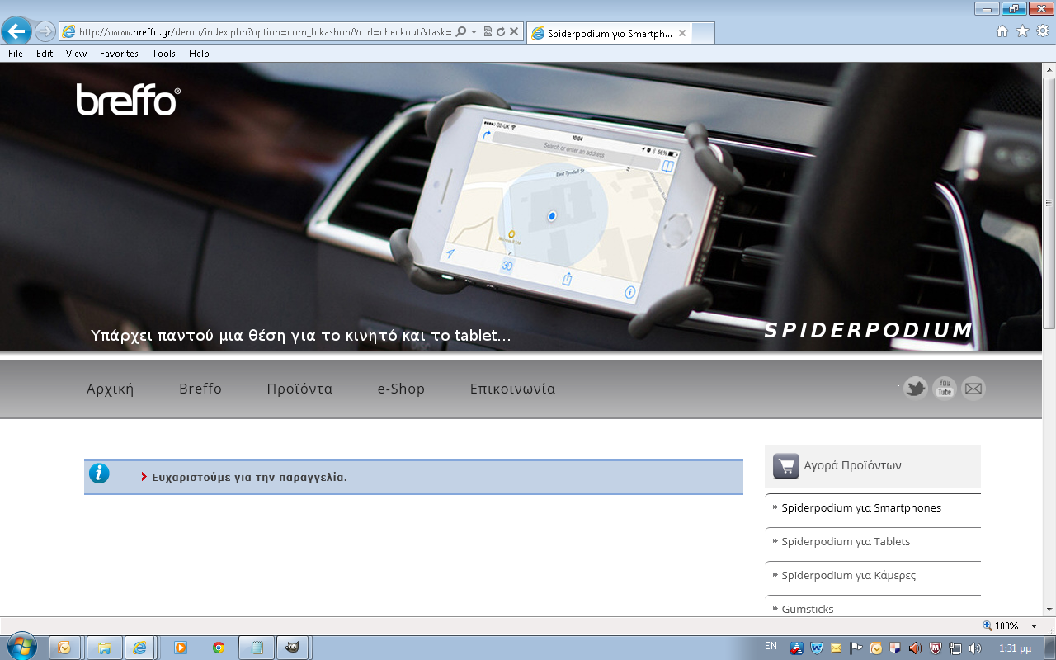Screen dimensions: 1056x660
Task: Click the Spiderpodium phone mount banner image
Action: tap(520, 207)
